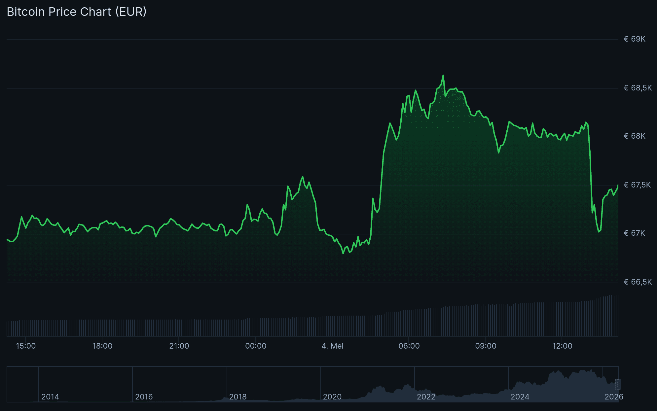Click the price line's lowest dip before 06:00
This screenshot has width=658, height=412.
(x=343, y=253)
